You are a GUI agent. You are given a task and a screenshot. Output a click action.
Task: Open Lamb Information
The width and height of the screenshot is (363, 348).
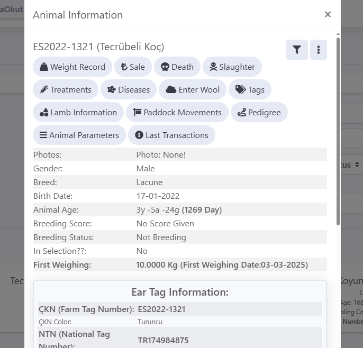click(78, 112)
